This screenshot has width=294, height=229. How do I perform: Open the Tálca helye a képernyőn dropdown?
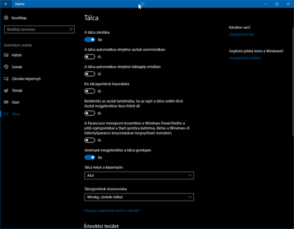click(139, 176)
